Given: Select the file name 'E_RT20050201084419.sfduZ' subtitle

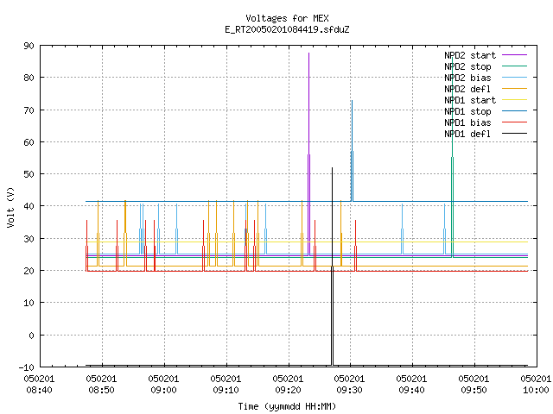Looking at the screenshot, I should click(287, 29).
